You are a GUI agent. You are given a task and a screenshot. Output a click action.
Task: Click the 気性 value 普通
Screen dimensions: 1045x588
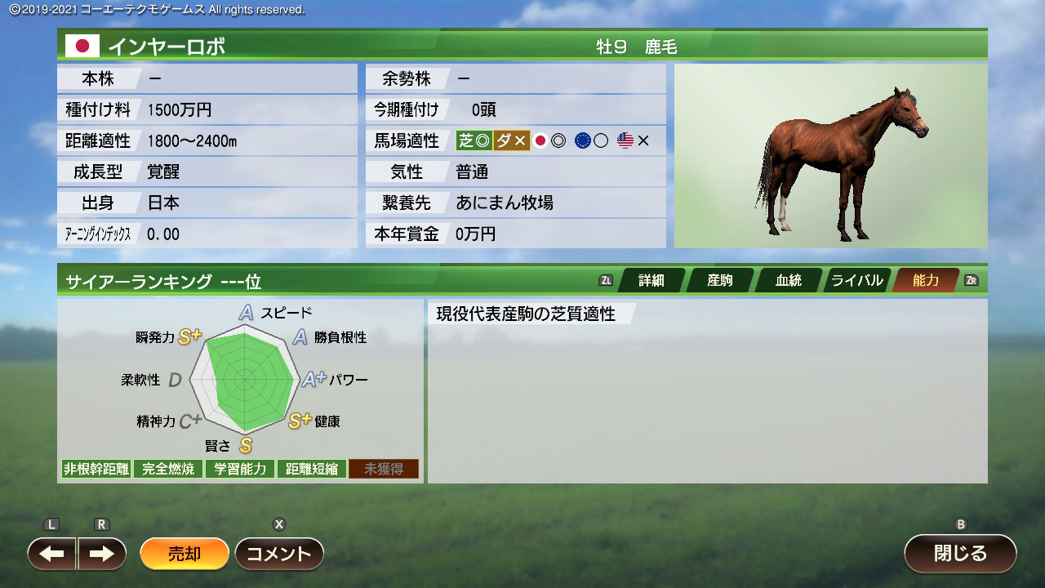[472, 172]
